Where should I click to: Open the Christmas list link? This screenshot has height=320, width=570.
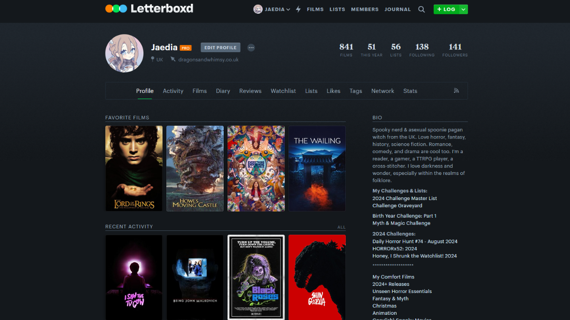tap(385, 306)
